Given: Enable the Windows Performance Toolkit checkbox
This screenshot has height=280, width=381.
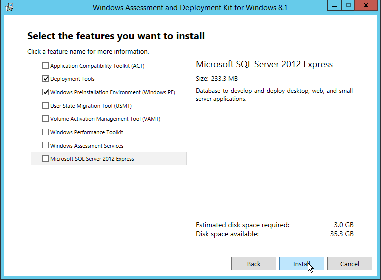Looking at the screenshot, I should point(46,132).
